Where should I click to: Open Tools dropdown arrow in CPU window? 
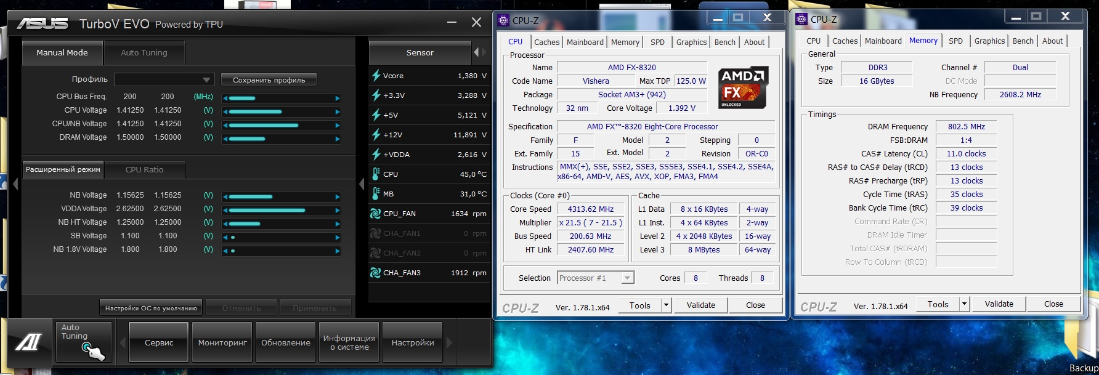(666, 305)
